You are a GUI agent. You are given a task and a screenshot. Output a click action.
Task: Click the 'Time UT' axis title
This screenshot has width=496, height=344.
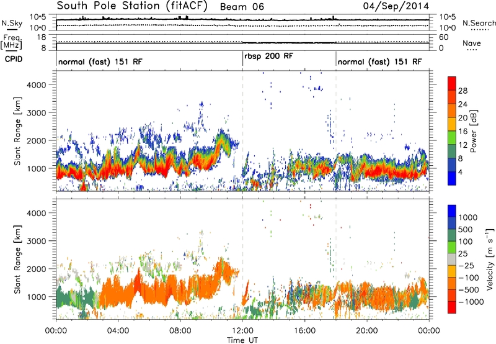(x=242, y=340)
